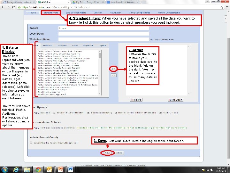Image resolution: width=230 pixels, height=173 pixels.
Task: Select the Additional field tab
Action: [x=47, y=45]
